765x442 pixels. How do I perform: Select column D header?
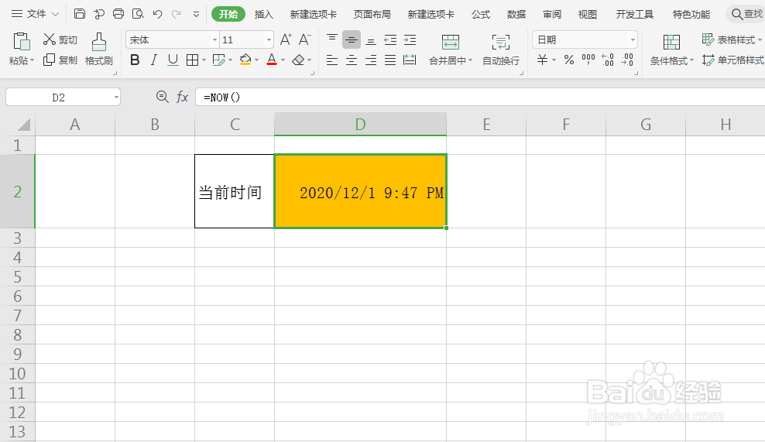coord(360,124)
